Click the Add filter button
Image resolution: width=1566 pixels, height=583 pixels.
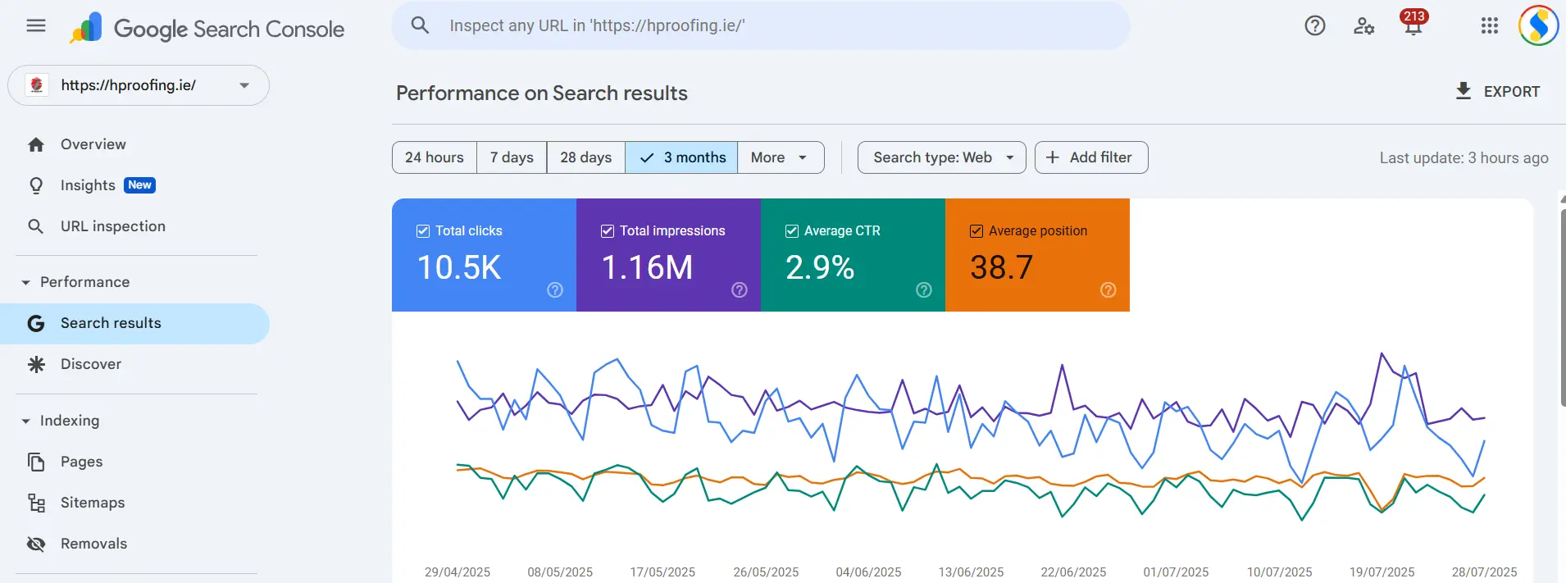point(1090,157)
